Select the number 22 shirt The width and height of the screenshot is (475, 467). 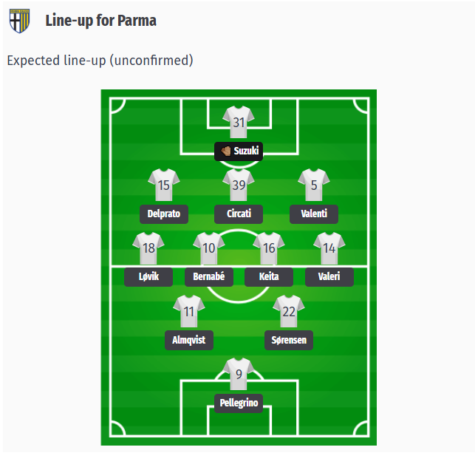pyautogui.click(x=289, y=311)
